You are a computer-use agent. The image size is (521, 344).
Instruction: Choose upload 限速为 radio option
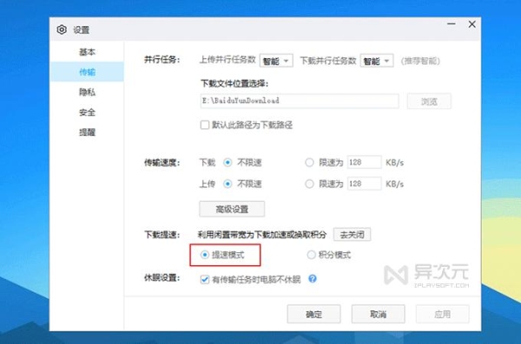tap(309, 184)
